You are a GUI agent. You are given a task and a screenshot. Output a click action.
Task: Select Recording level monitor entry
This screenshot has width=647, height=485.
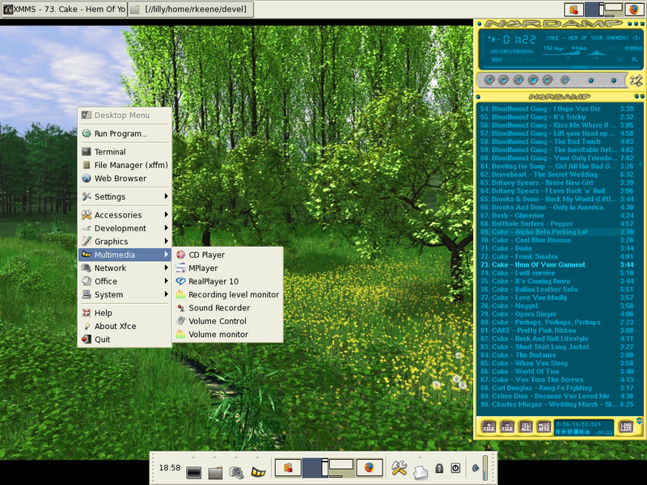click(x=228, y=294)
